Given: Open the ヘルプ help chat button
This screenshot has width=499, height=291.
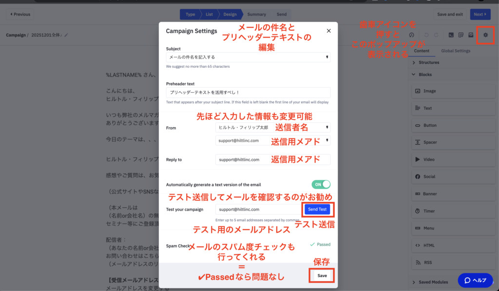Looking at the screenshot, I should pos(475,280).
